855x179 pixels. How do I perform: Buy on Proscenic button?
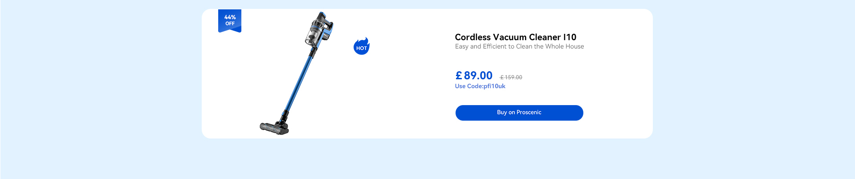[519, 113]
